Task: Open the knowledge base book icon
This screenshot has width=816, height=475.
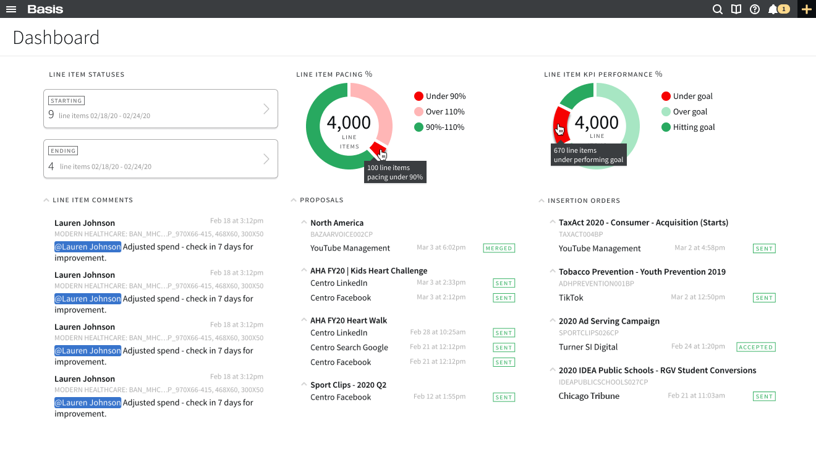Action: click(x=736, y=9)
